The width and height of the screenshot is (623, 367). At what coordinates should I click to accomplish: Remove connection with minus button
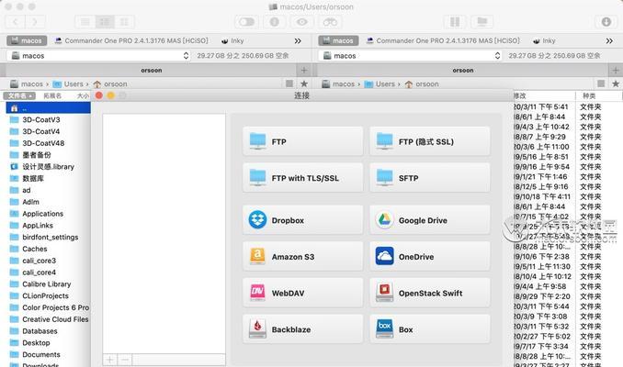tap(125, 360)
